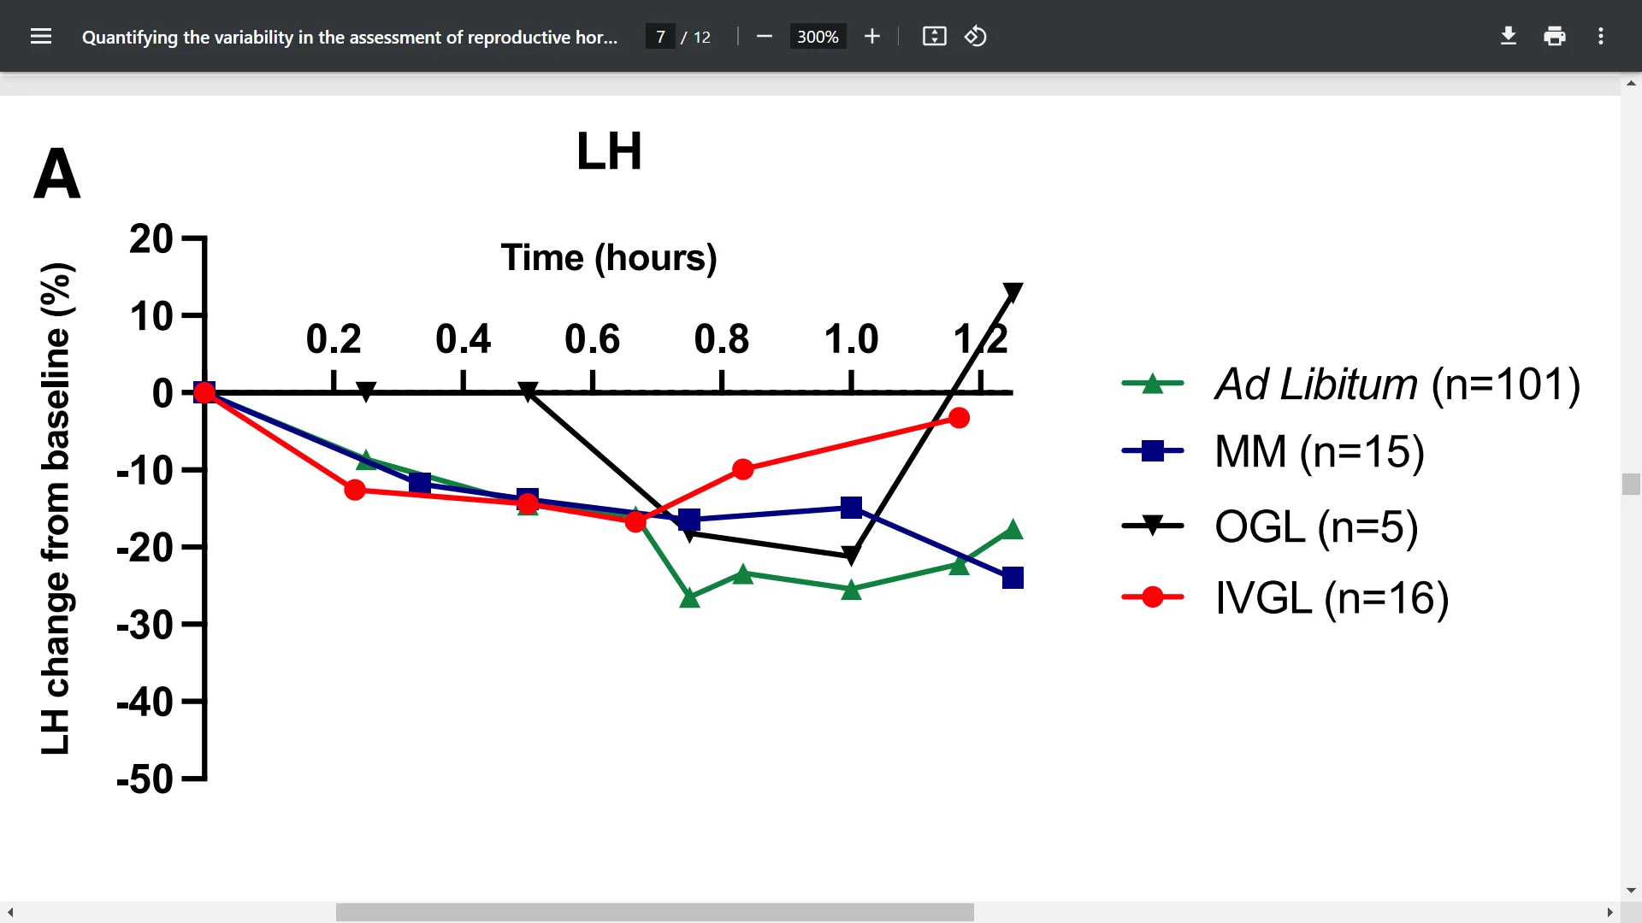Click the total pages '12' text

(702, 37)
